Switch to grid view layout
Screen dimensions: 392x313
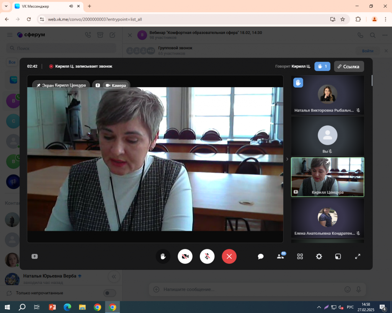(x=300, y=256)
